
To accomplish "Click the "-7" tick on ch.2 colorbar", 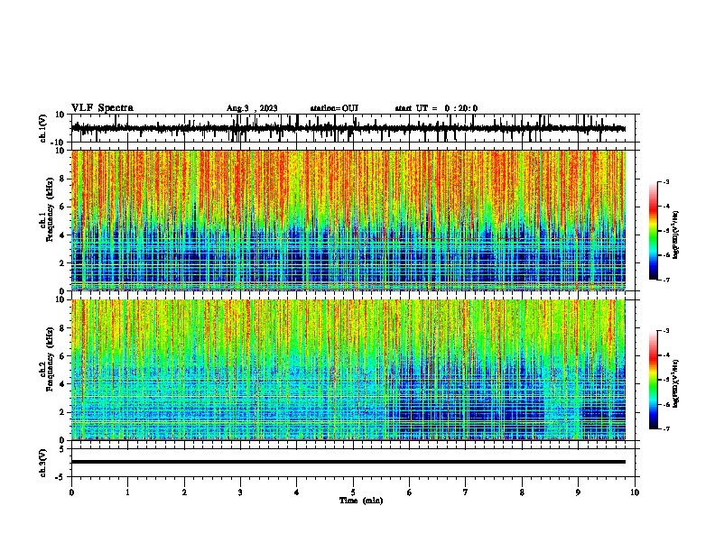I will (x=665, y=428).
